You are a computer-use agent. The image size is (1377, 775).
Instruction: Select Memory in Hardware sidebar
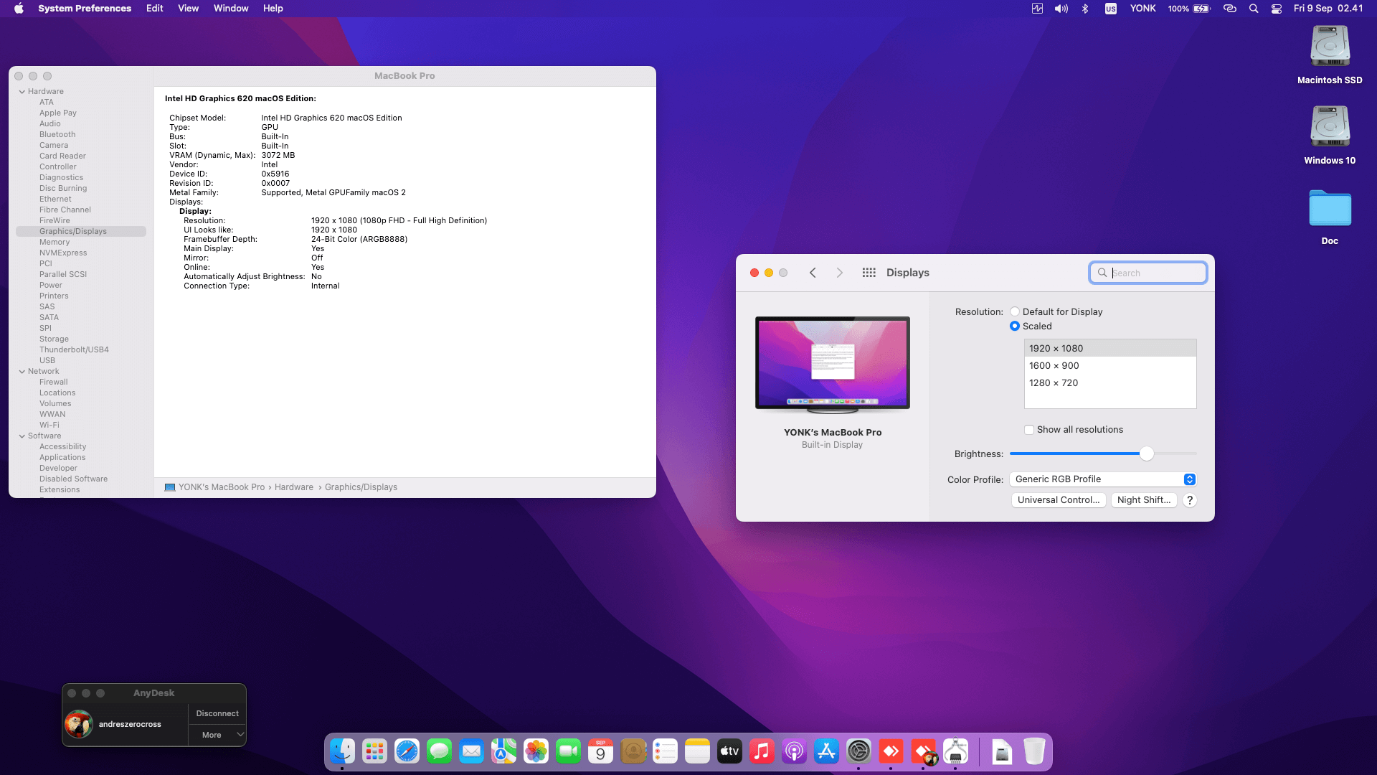click(x=55, y=243)
